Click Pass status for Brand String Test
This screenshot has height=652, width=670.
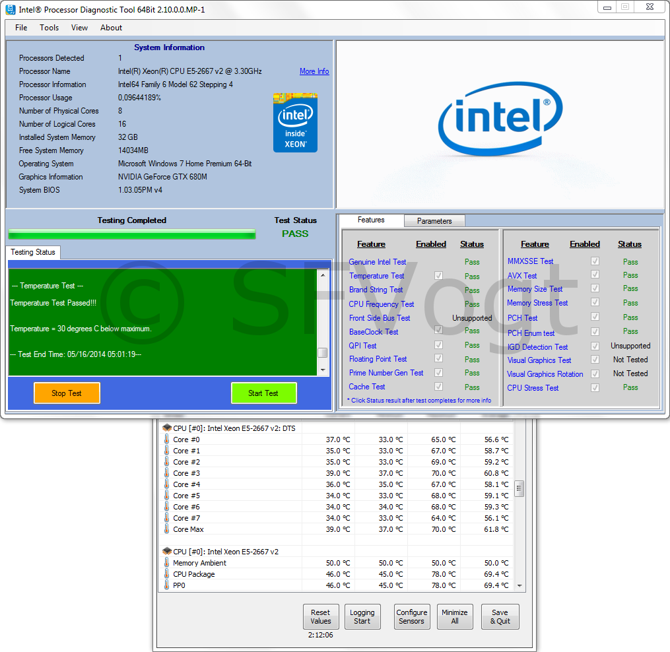(472, 290)
